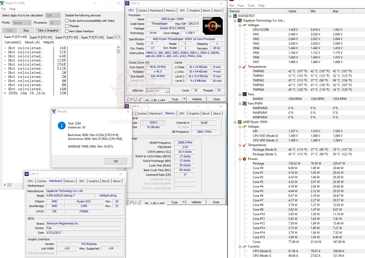Click the AMD Ryzen logo in CPU-Z

point(213,26)
